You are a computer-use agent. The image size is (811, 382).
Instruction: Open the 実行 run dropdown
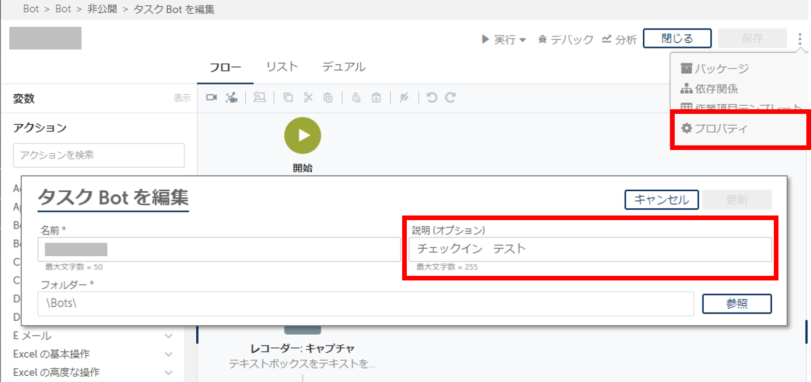coord(504,39)
